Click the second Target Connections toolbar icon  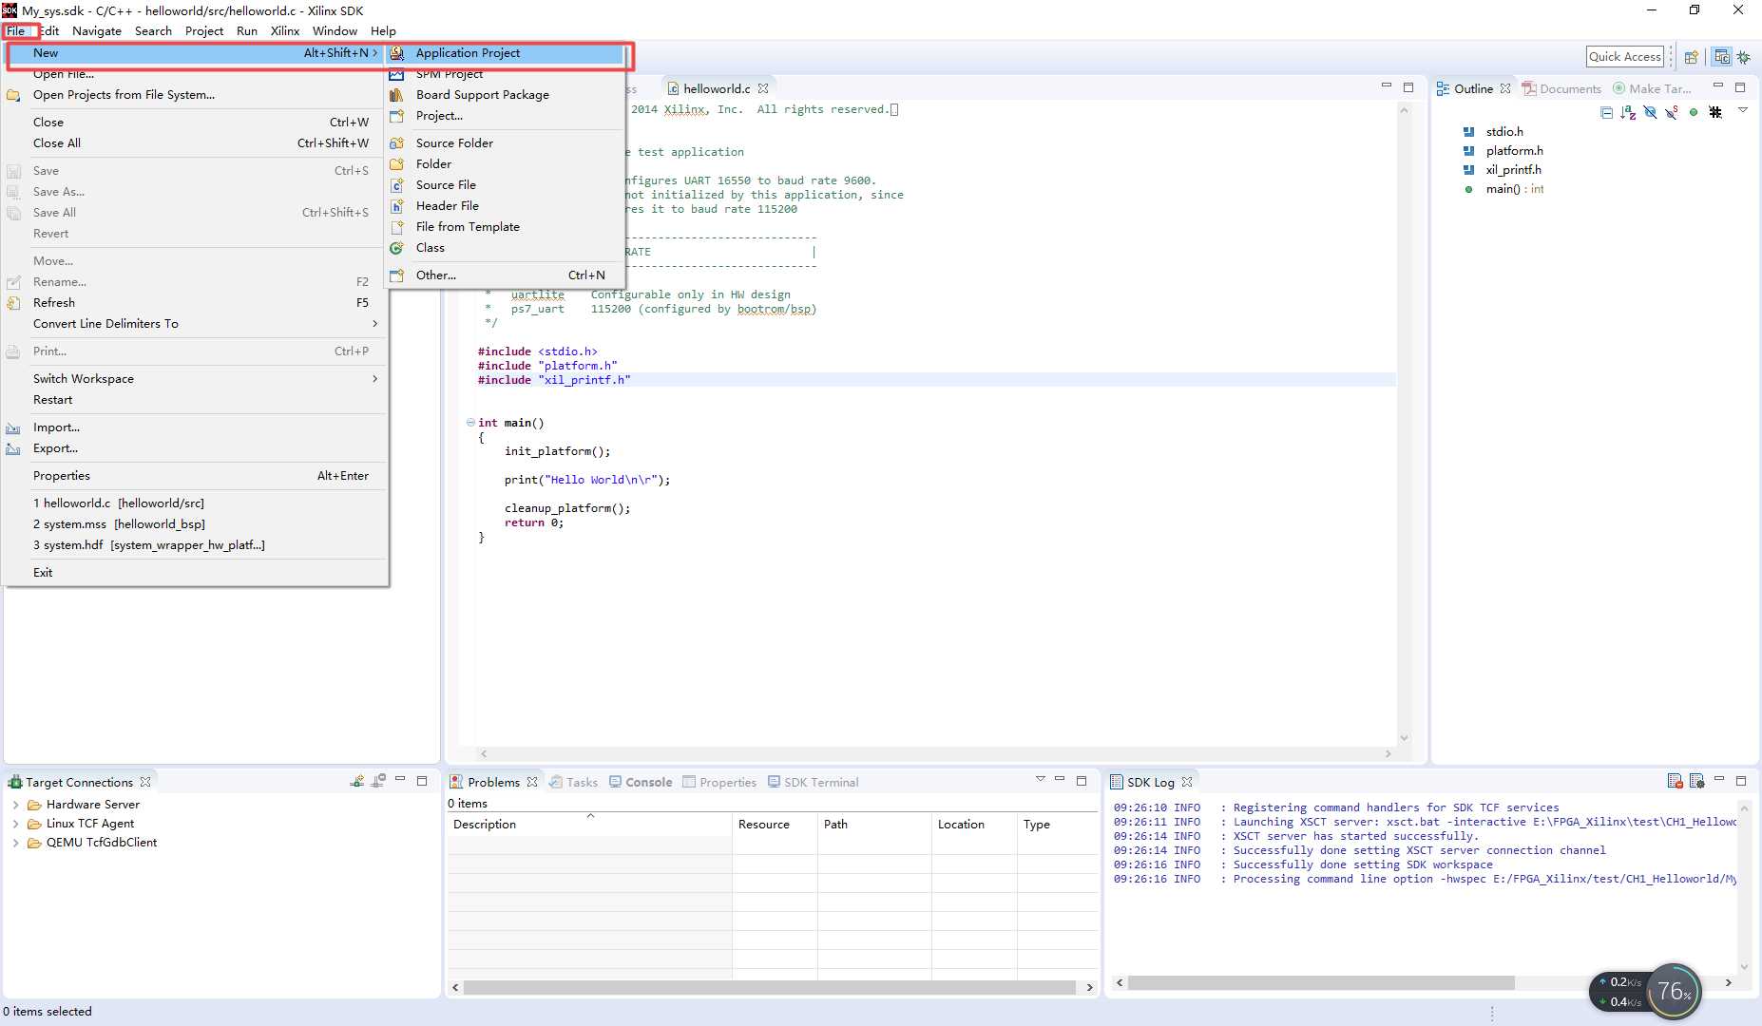[x=378, y=781]
